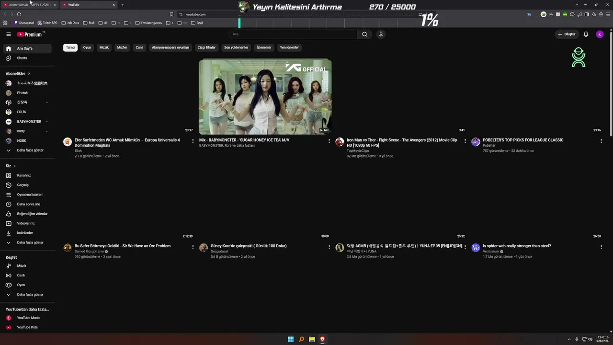This screenshot has width=613, height=345.
Task: Open a new browser tab
Action: 123,5
